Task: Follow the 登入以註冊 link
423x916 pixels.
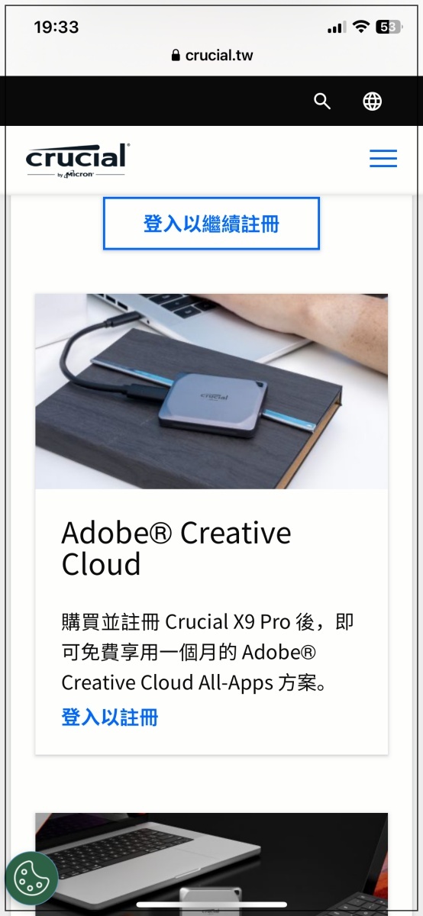Action: (110, 718)
